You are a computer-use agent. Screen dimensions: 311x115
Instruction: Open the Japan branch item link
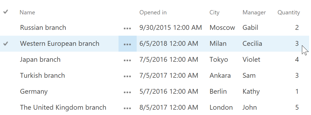click(40, 60)
